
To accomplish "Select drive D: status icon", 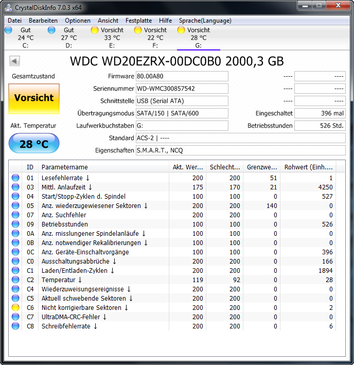I will [x=51, y=30].
